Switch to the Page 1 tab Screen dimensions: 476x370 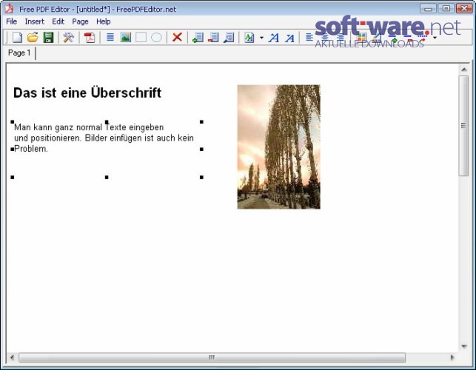pyautogui.click(x=19, y=53)
